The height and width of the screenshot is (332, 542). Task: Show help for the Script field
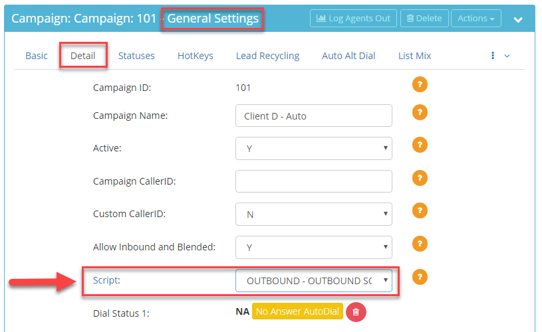pos(420,277)
